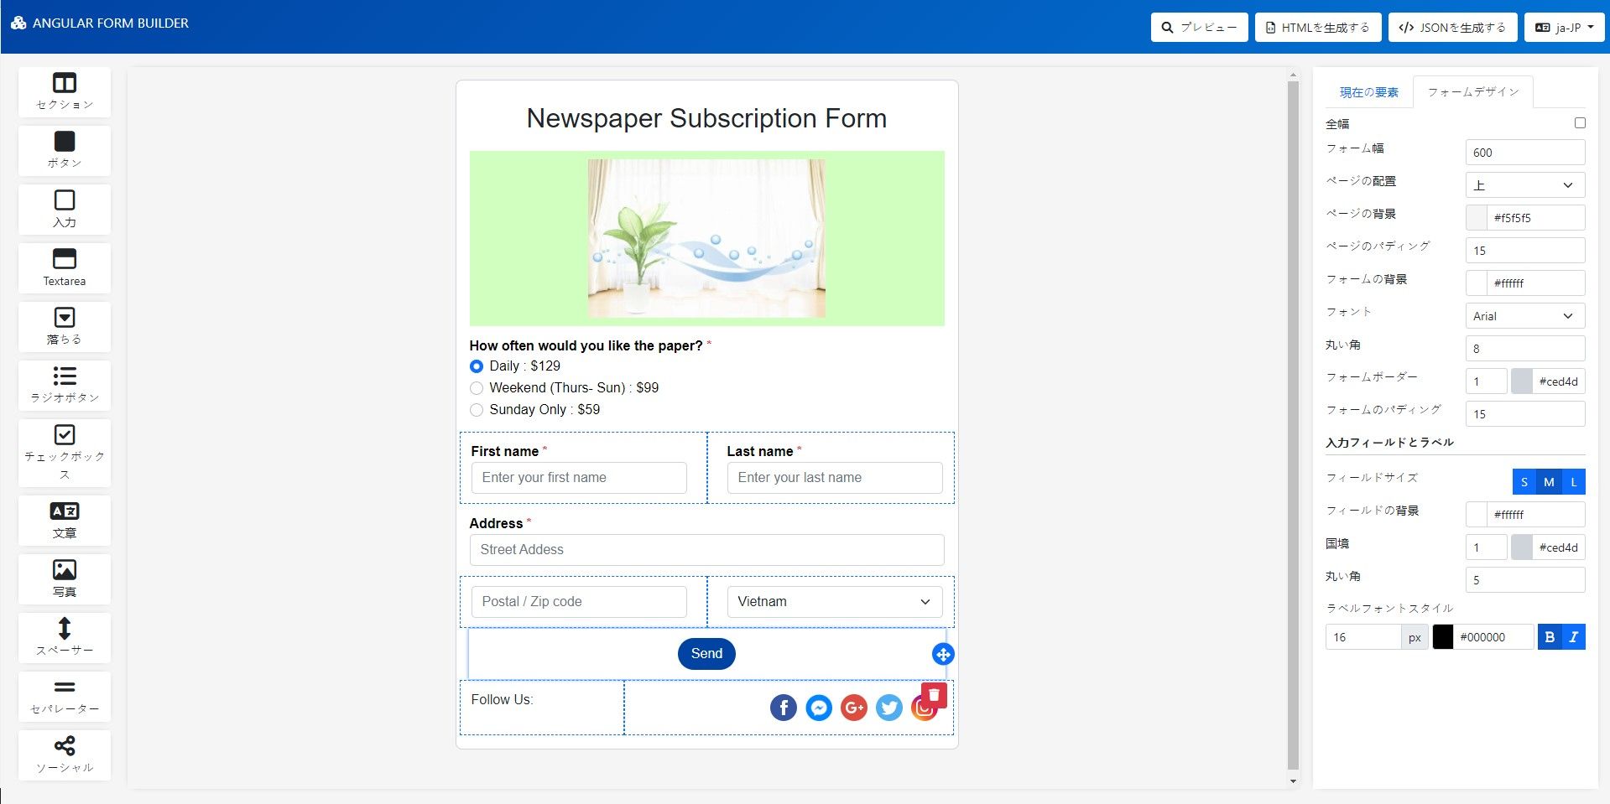Toggle the full width (全幅) checkbox

tap(1580, 123)
